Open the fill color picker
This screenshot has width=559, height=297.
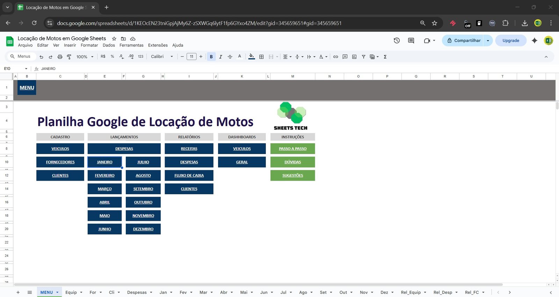[252, 57]
